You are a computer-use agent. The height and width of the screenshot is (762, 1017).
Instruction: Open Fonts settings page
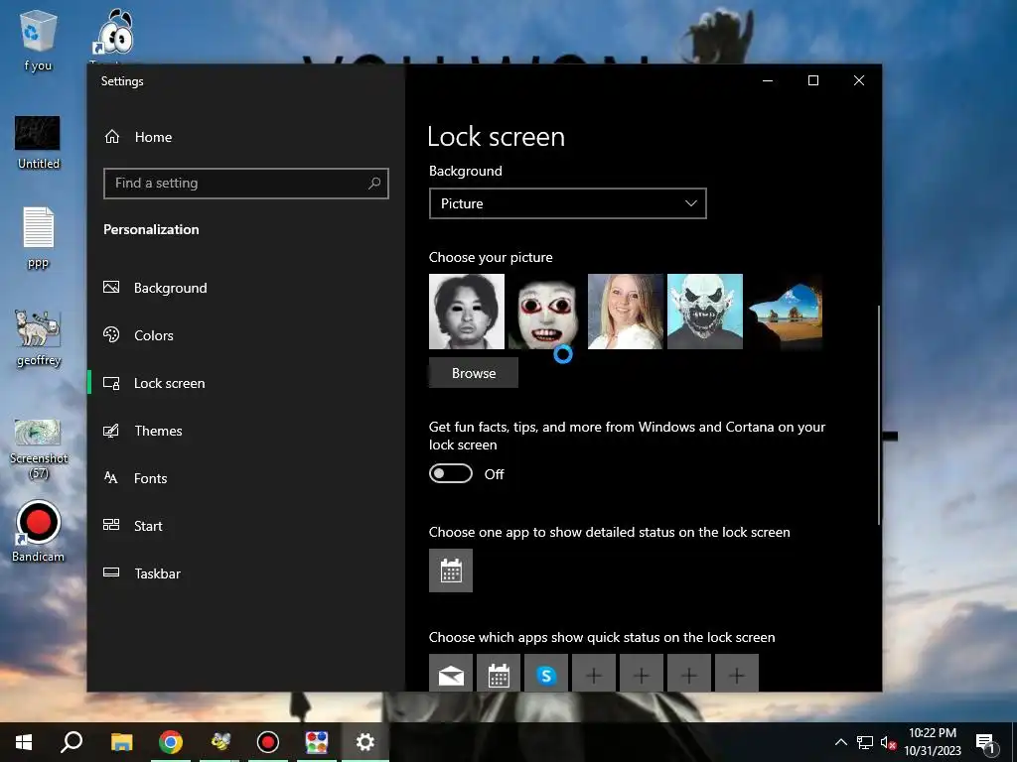tap(135, 478)
